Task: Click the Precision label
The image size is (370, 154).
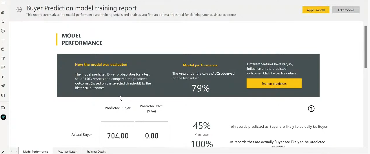Action: pos(202,134)
